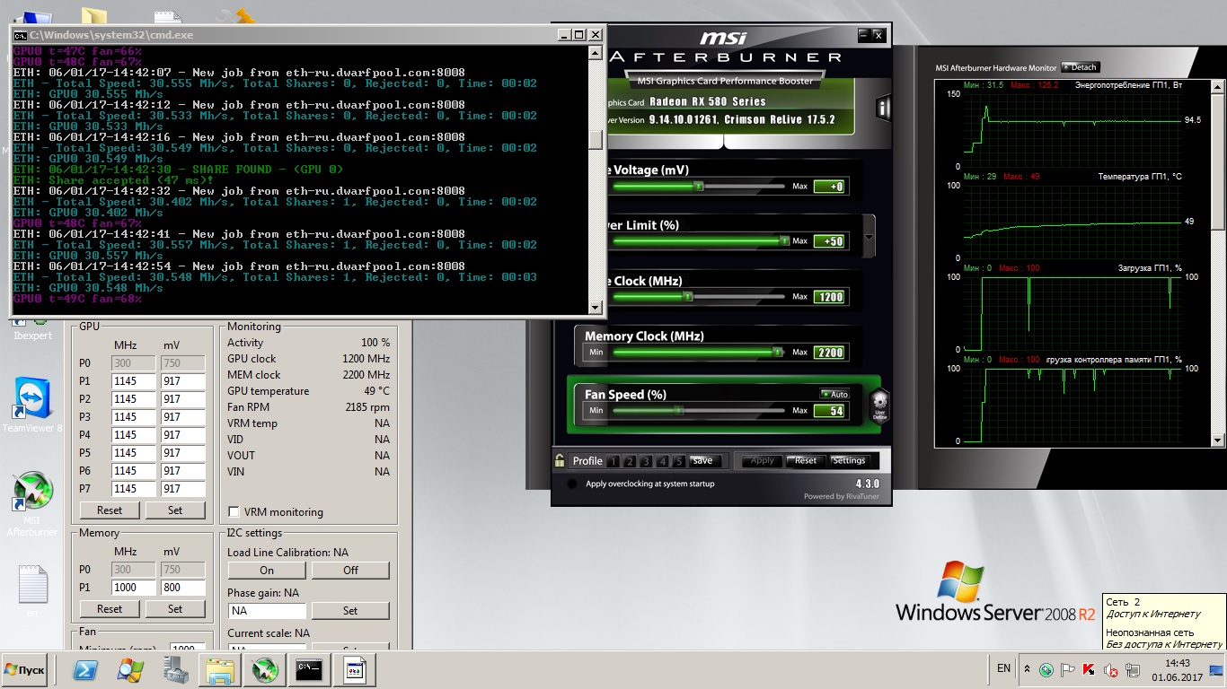Click the Memory Clock slider handle
1227x689 pixels.
click(778, 353)
